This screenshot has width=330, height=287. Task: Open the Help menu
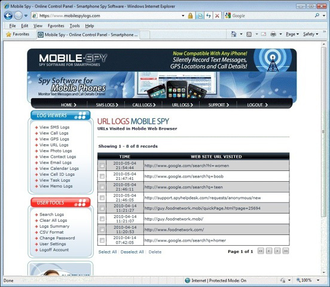tap(90, 26)
